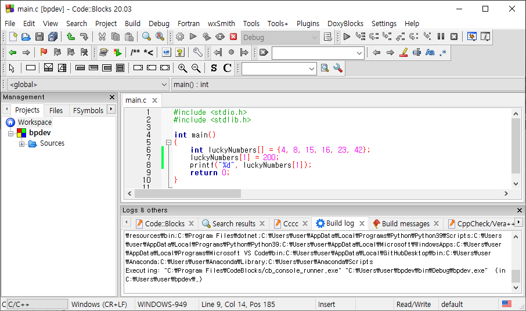Image resolution: width=526 pixels, height=311 pixels.
Task: Save the current file with floppy icon
Action: tap(39, 37)
